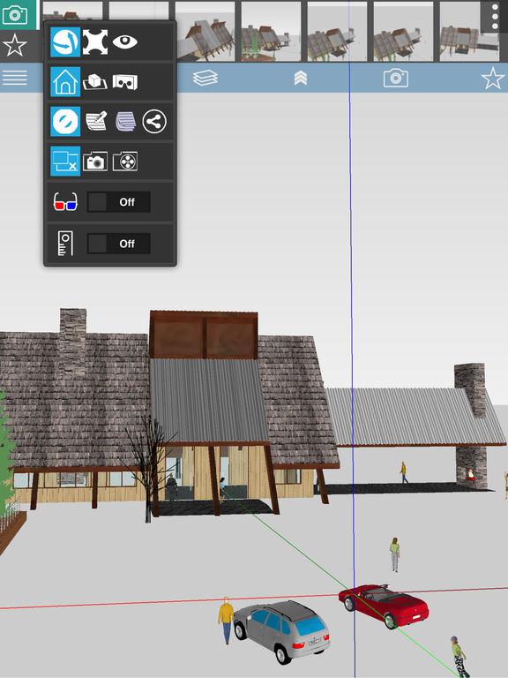
Task: Launch the VR headset view mode
Action: pyautogui.click(x=125, y=82)
